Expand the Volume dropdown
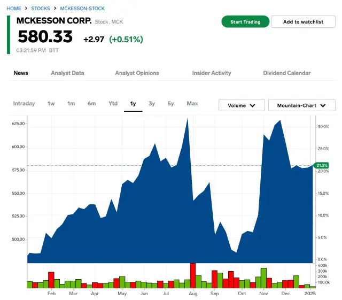This screenshot has width=342, height=300. [x=242, y=105]
